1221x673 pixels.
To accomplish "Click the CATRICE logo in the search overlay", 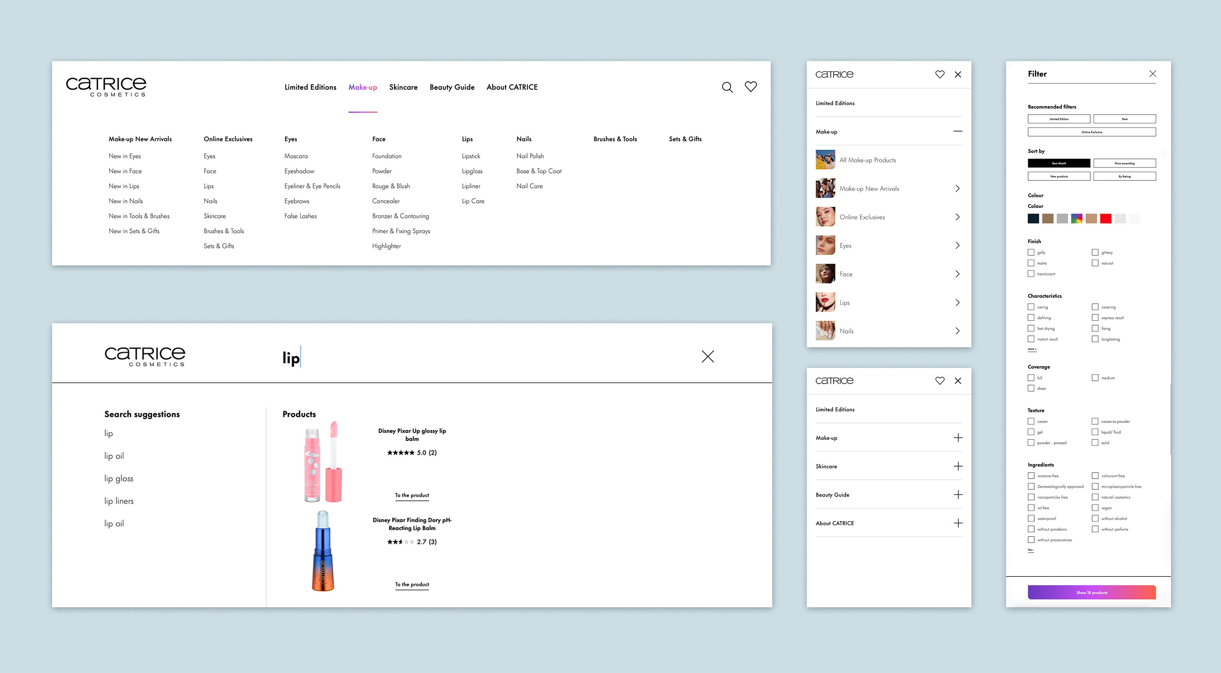I will (145, 356).
